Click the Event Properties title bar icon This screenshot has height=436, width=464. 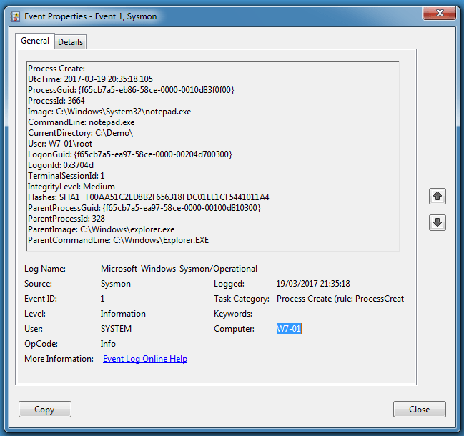14,14
